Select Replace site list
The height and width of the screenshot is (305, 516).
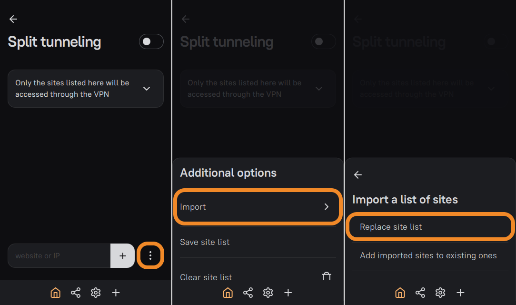(x=391, y=227)
